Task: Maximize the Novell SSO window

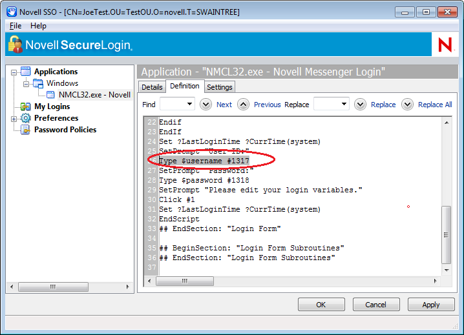Action: click(x=426, y=12)
